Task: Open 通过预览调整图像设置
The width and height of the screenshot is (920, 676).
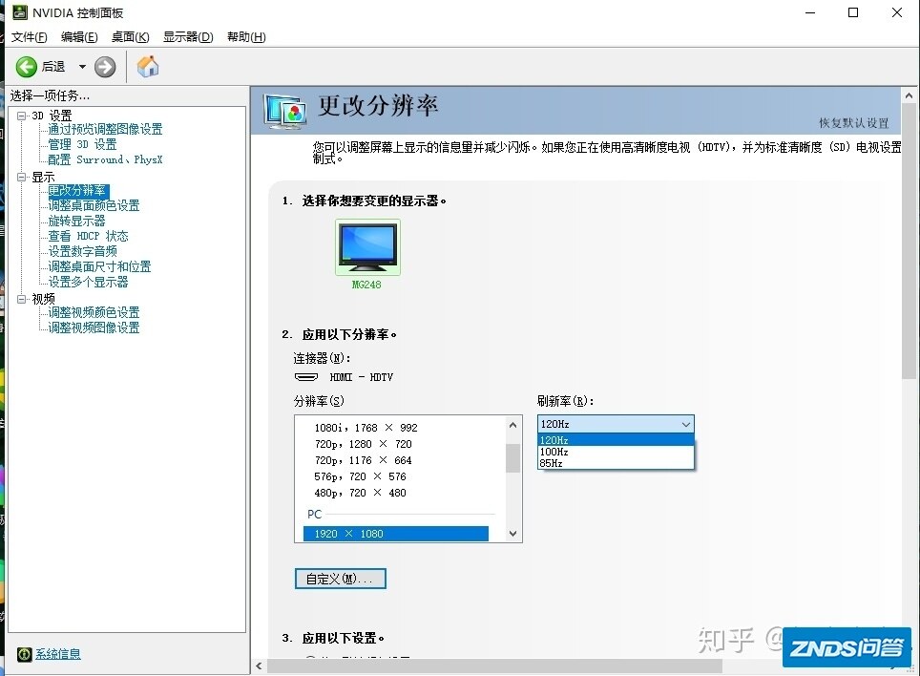Action: (x=105, y=129)
